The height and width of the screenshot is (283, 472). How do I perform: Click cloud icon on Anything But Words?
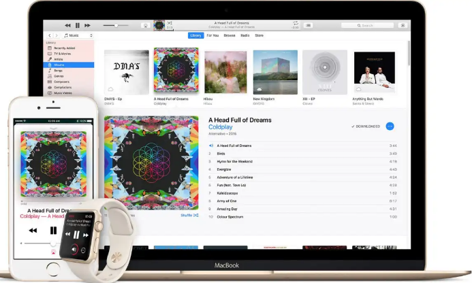point(358,89)
